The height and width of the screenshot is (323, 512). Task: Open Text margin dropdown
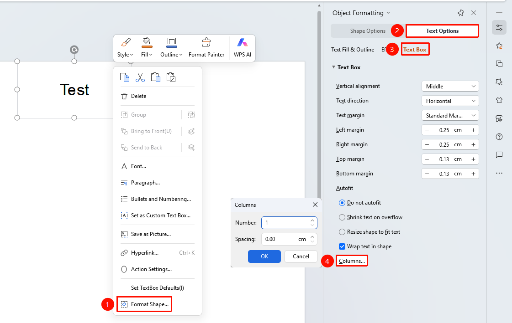[450, 116]
